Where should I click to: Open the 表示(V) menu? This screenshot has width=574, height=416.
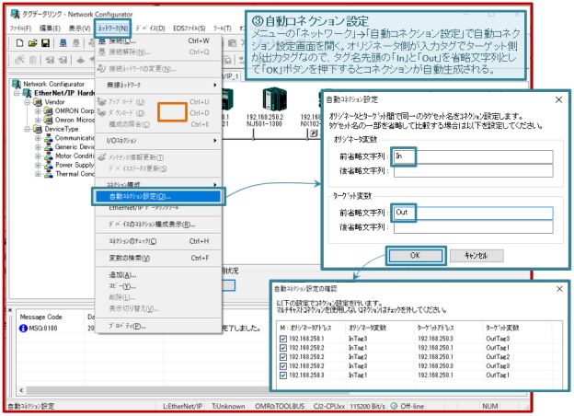(79, 29)
